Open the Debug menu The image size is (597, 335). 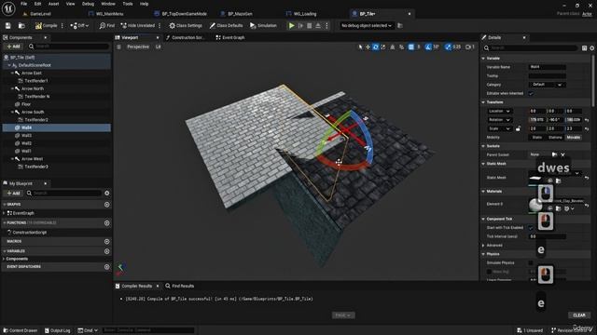(x=88, y=4)
